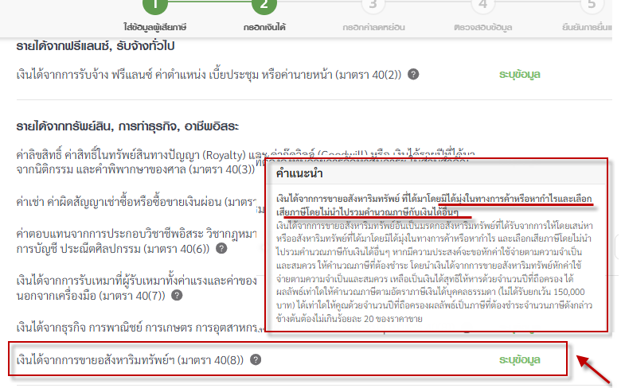Open help icon beside มาตรา 40(6)

221,247
